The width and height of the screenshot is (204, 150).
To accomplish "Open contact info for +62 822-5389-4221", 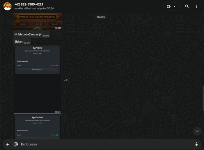I will 29,4.
